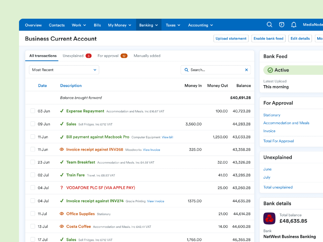Image resolution: width=323 pixels, height=242 pixels.
Task: Click eye icon beside Office Supplies
Action: pyautogui.click(x=62, y=214)
